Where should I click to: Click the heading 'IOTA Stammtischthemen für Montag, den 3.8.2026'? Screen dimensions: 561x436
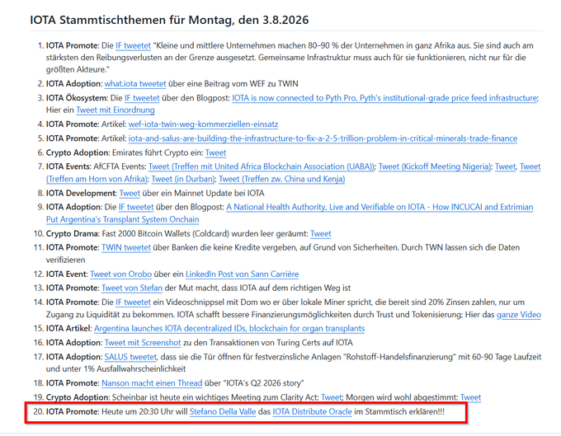169,20
